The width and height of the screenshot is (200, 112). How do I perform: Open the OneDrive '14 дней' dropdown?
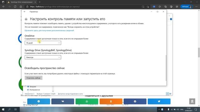click(x=43, y=43)
